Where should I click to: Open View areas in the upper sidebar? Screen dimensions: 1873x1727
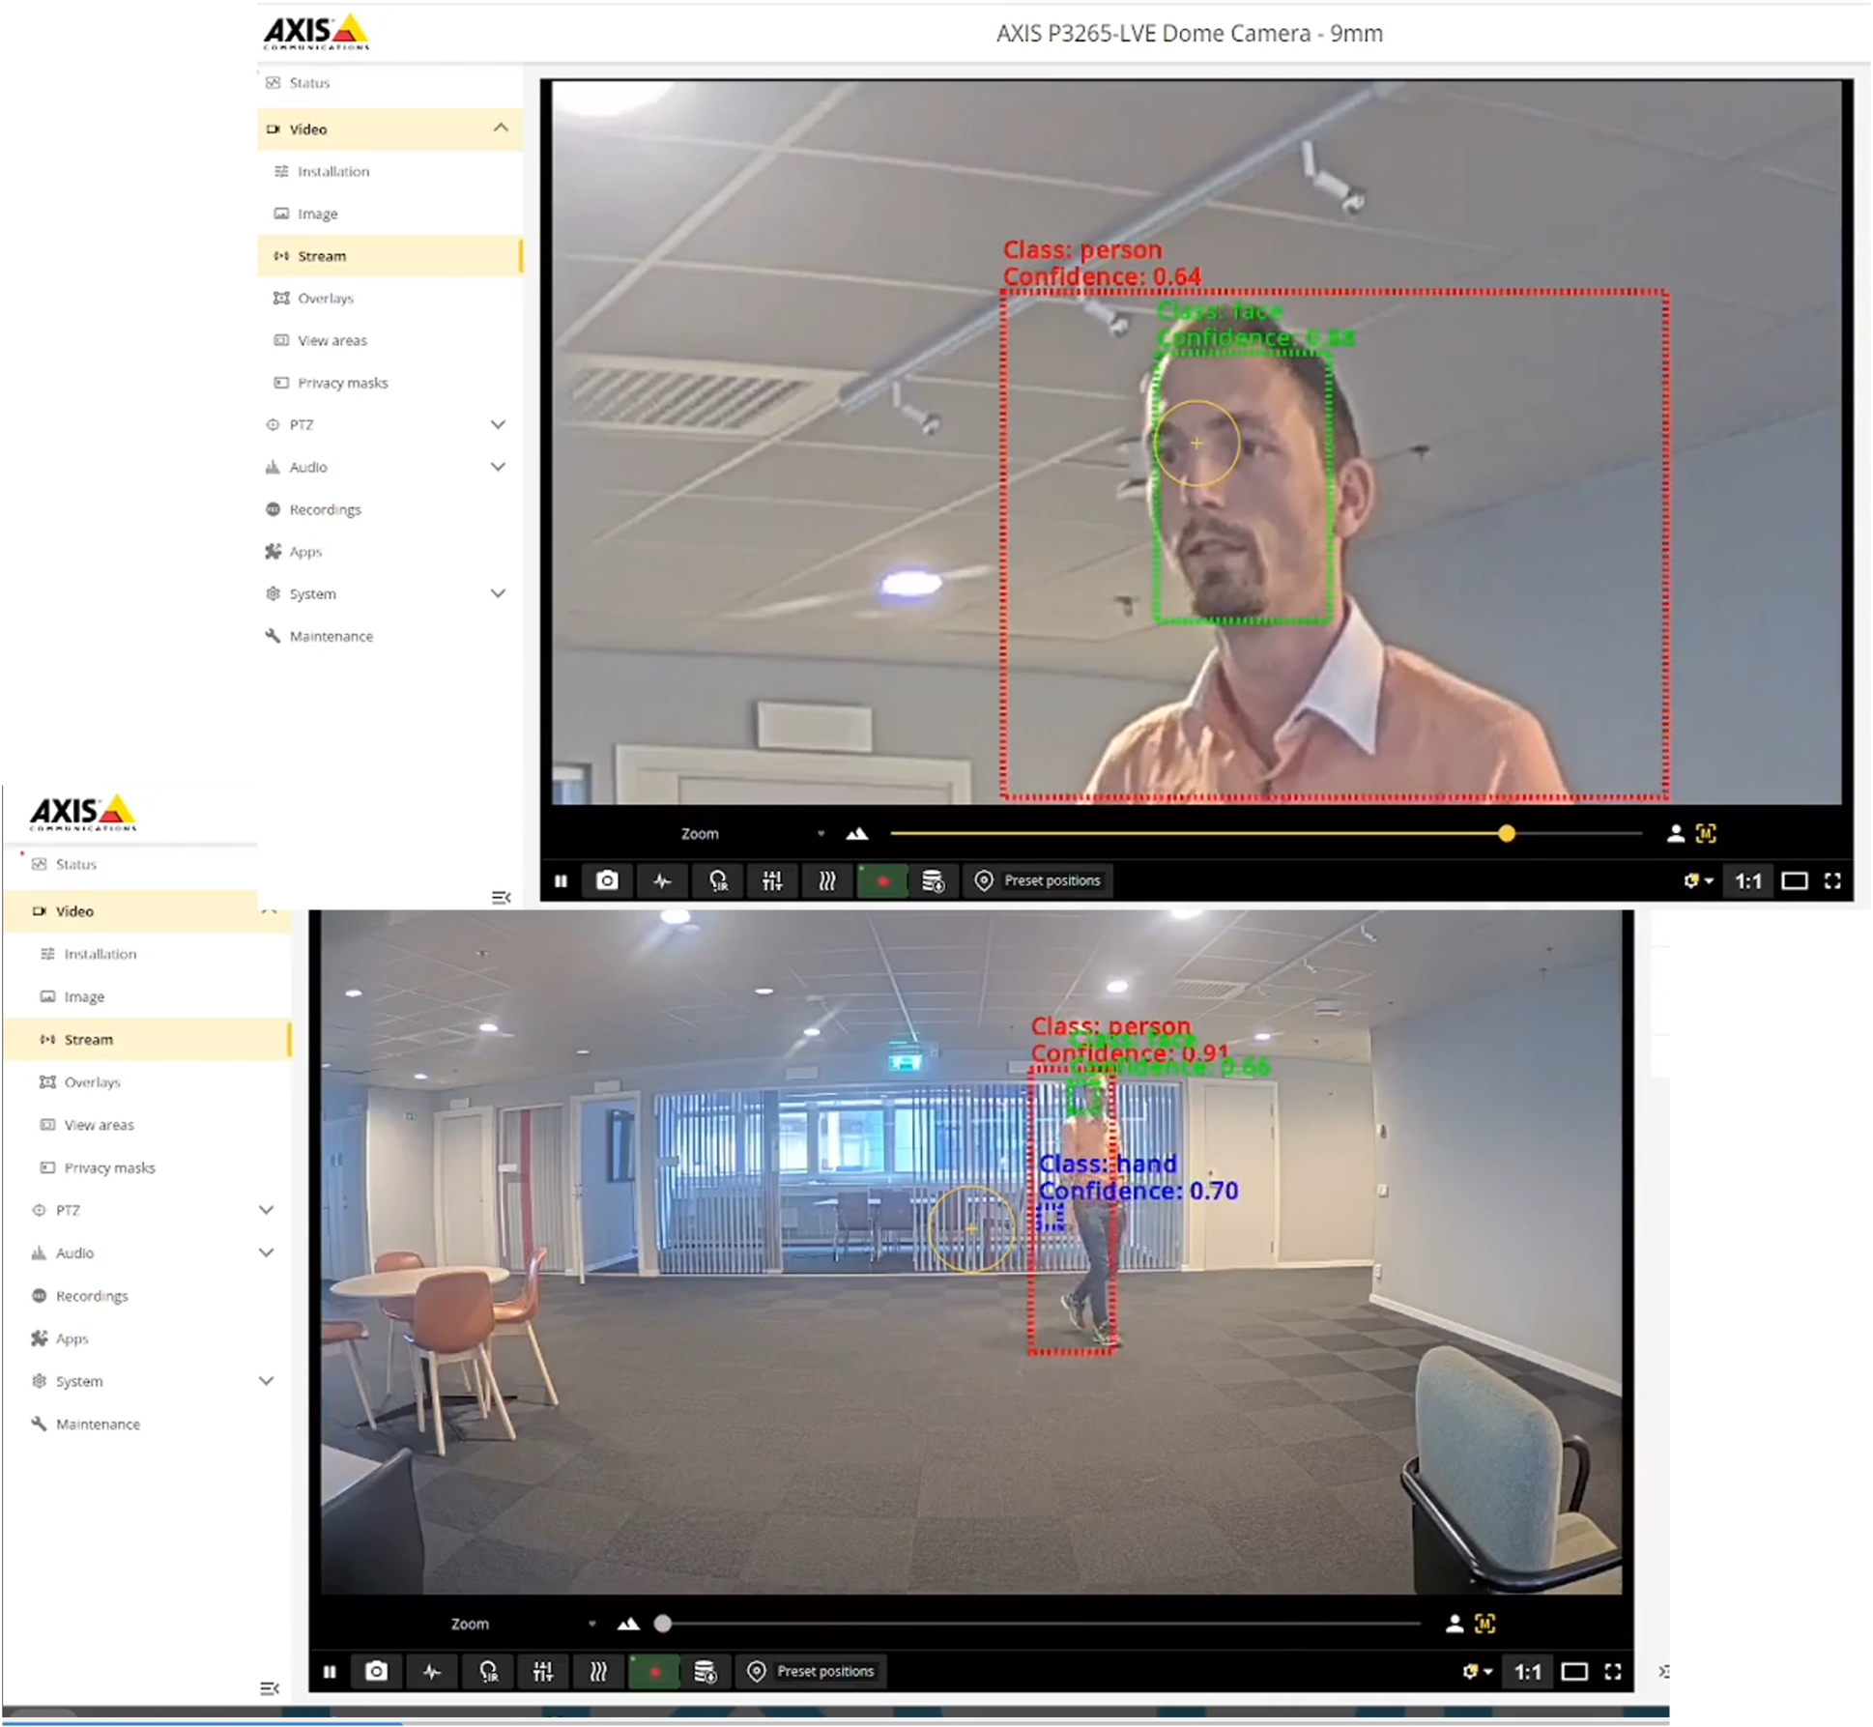point(389,341)
